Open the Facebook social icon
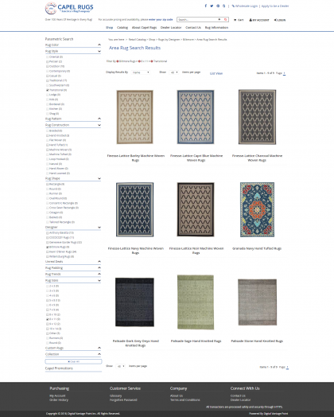 coord(205,6)
